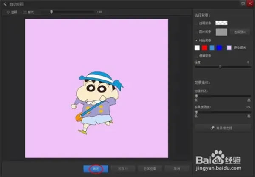
Task: Click the blur intensity slider handle
Action: pos(220,67)
